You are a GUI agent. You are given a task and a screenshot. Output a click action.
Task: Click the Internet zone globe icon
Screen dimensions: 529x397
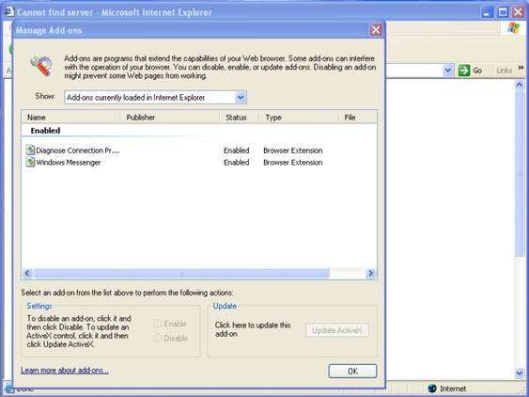(x=432, y=389)
